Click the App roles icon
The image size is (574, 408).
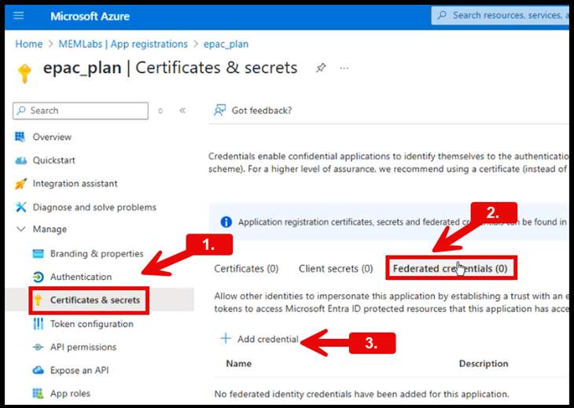[x=38, y=393]
